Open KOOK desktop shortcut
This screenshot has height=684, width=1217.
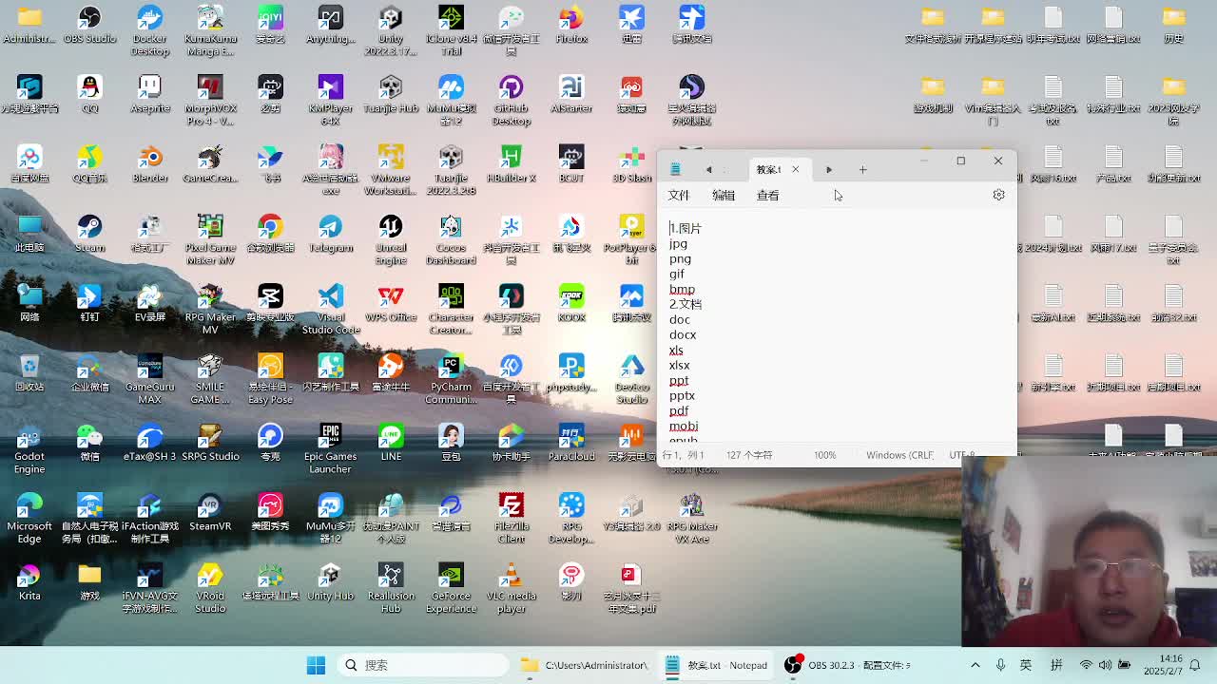coord(571,304)
